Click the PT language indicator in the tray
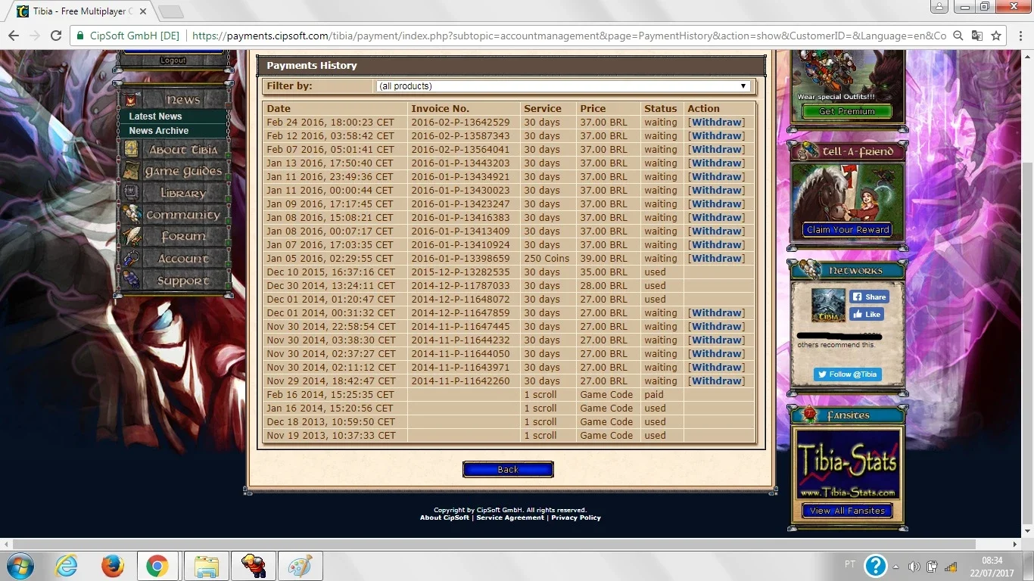 [x=850, y=564]
